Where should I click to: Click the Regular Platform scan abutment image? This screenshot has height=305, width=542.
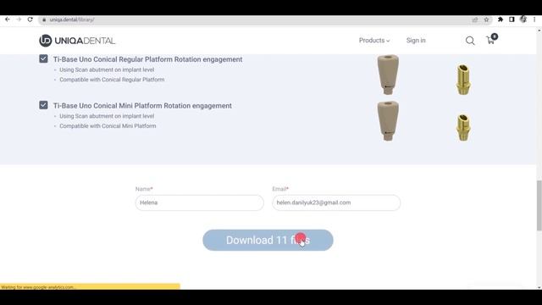click(x=388, y=75)
